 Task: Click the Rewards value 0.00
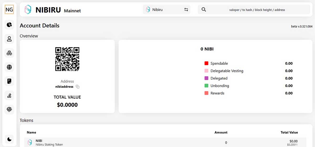click(289, 93)
